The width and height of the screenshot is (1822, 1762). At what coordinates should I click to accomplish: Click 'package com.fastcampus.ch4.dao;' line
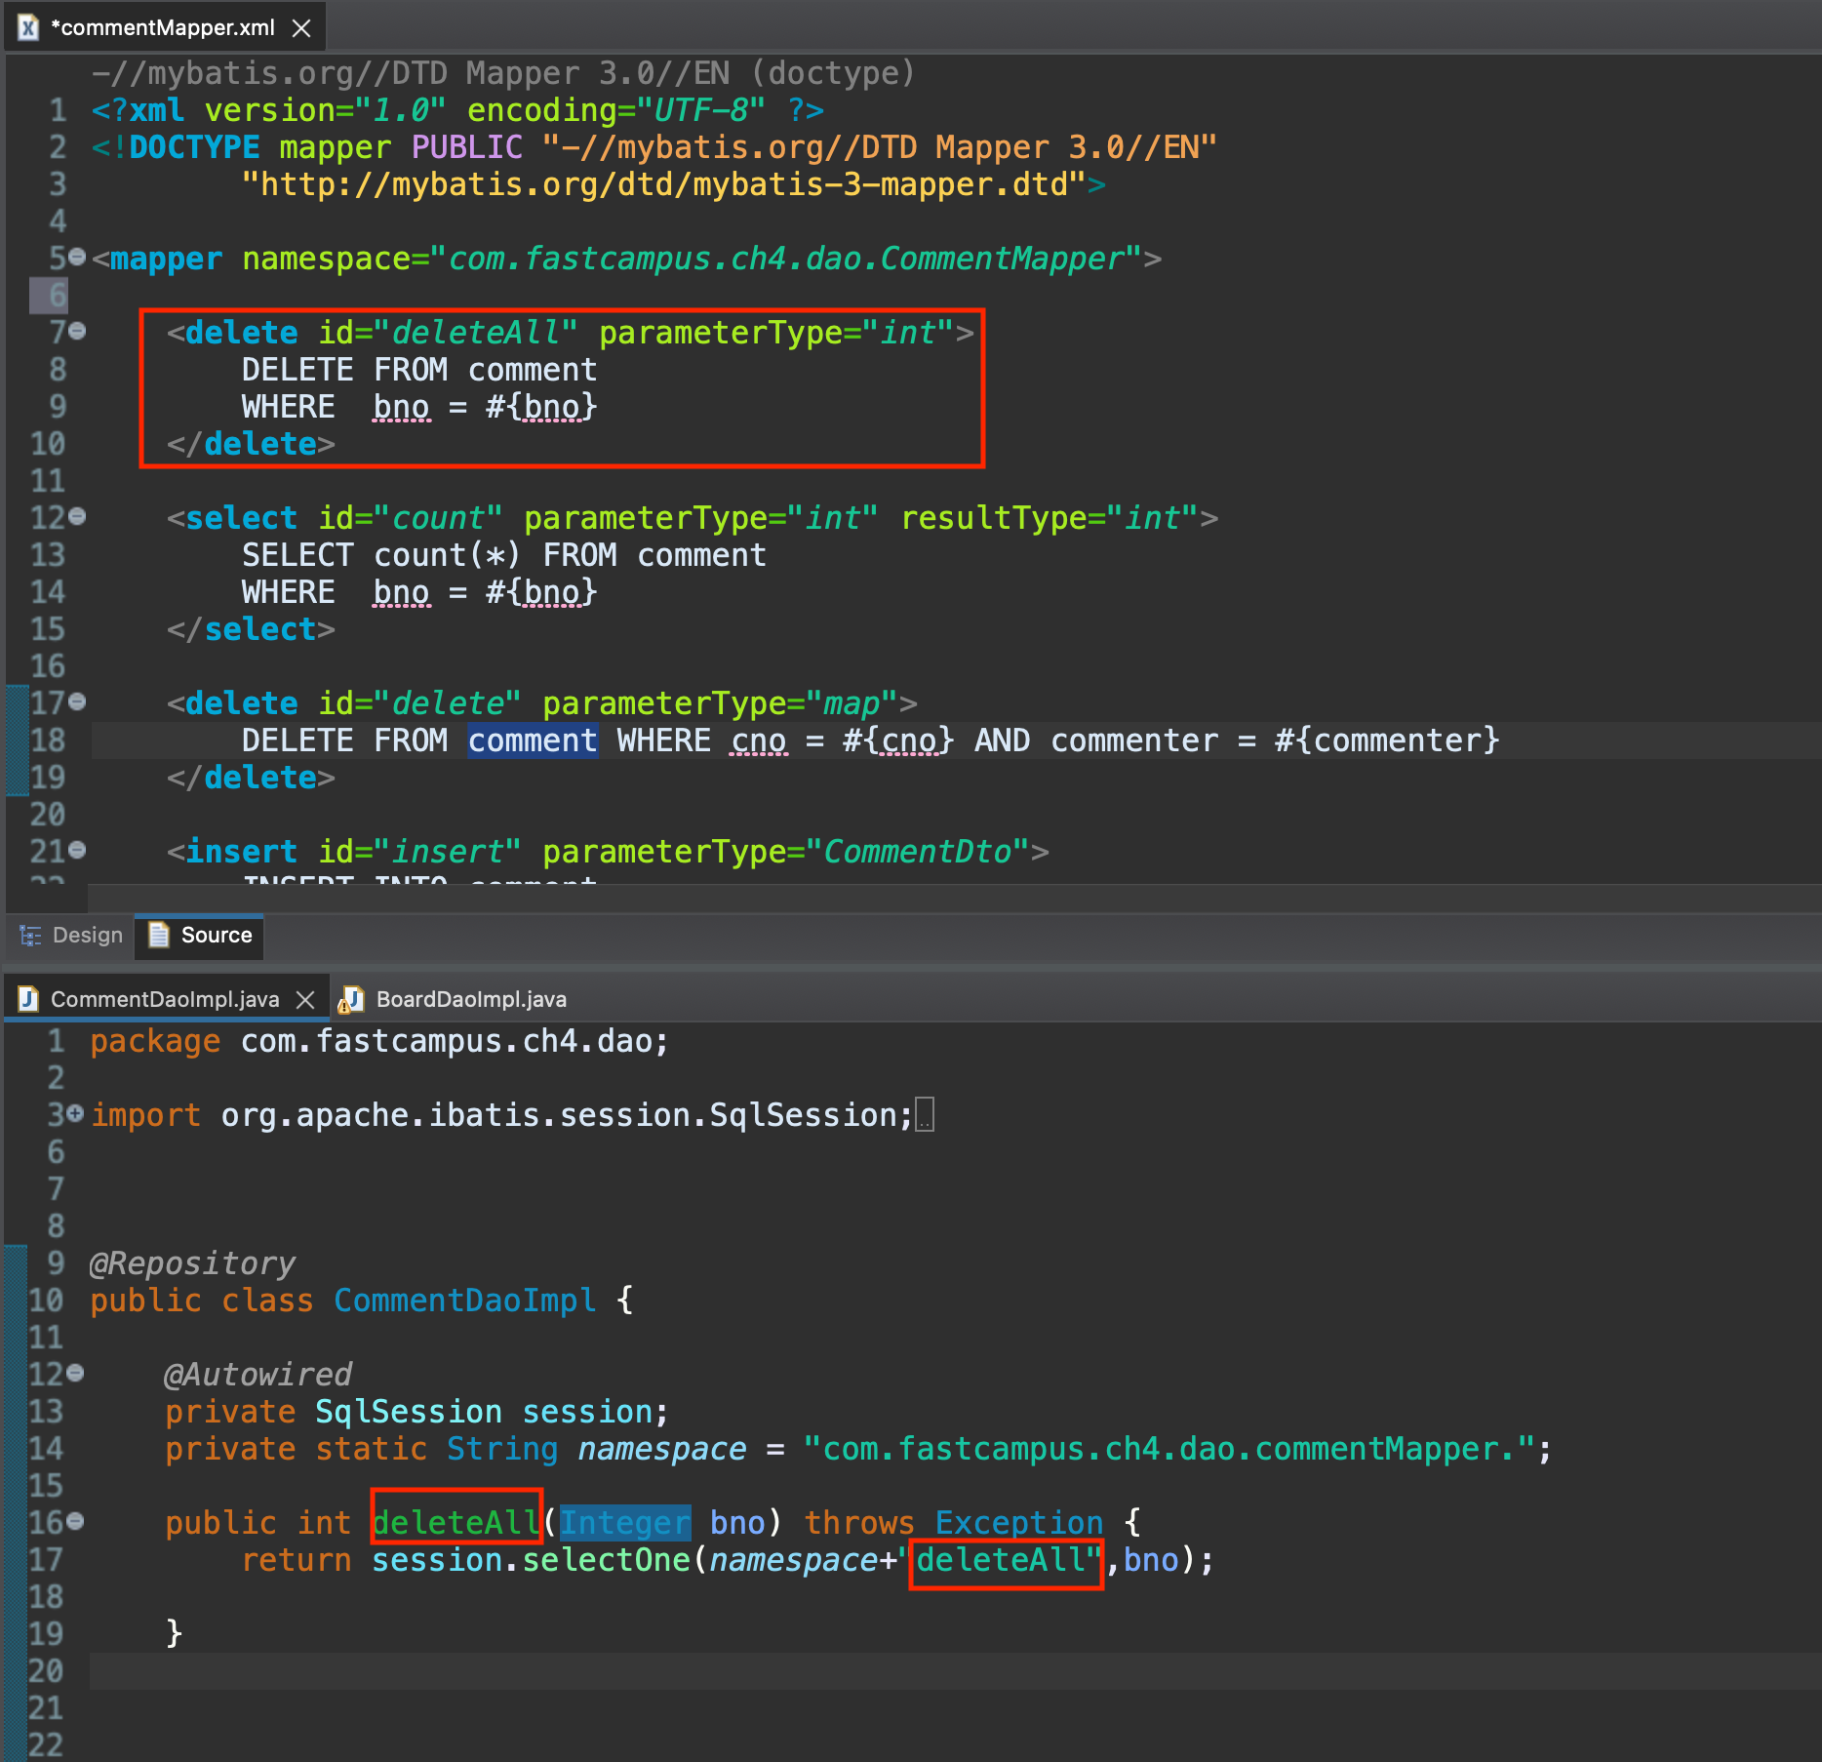pyautogui.click(x=379, y=1041)
